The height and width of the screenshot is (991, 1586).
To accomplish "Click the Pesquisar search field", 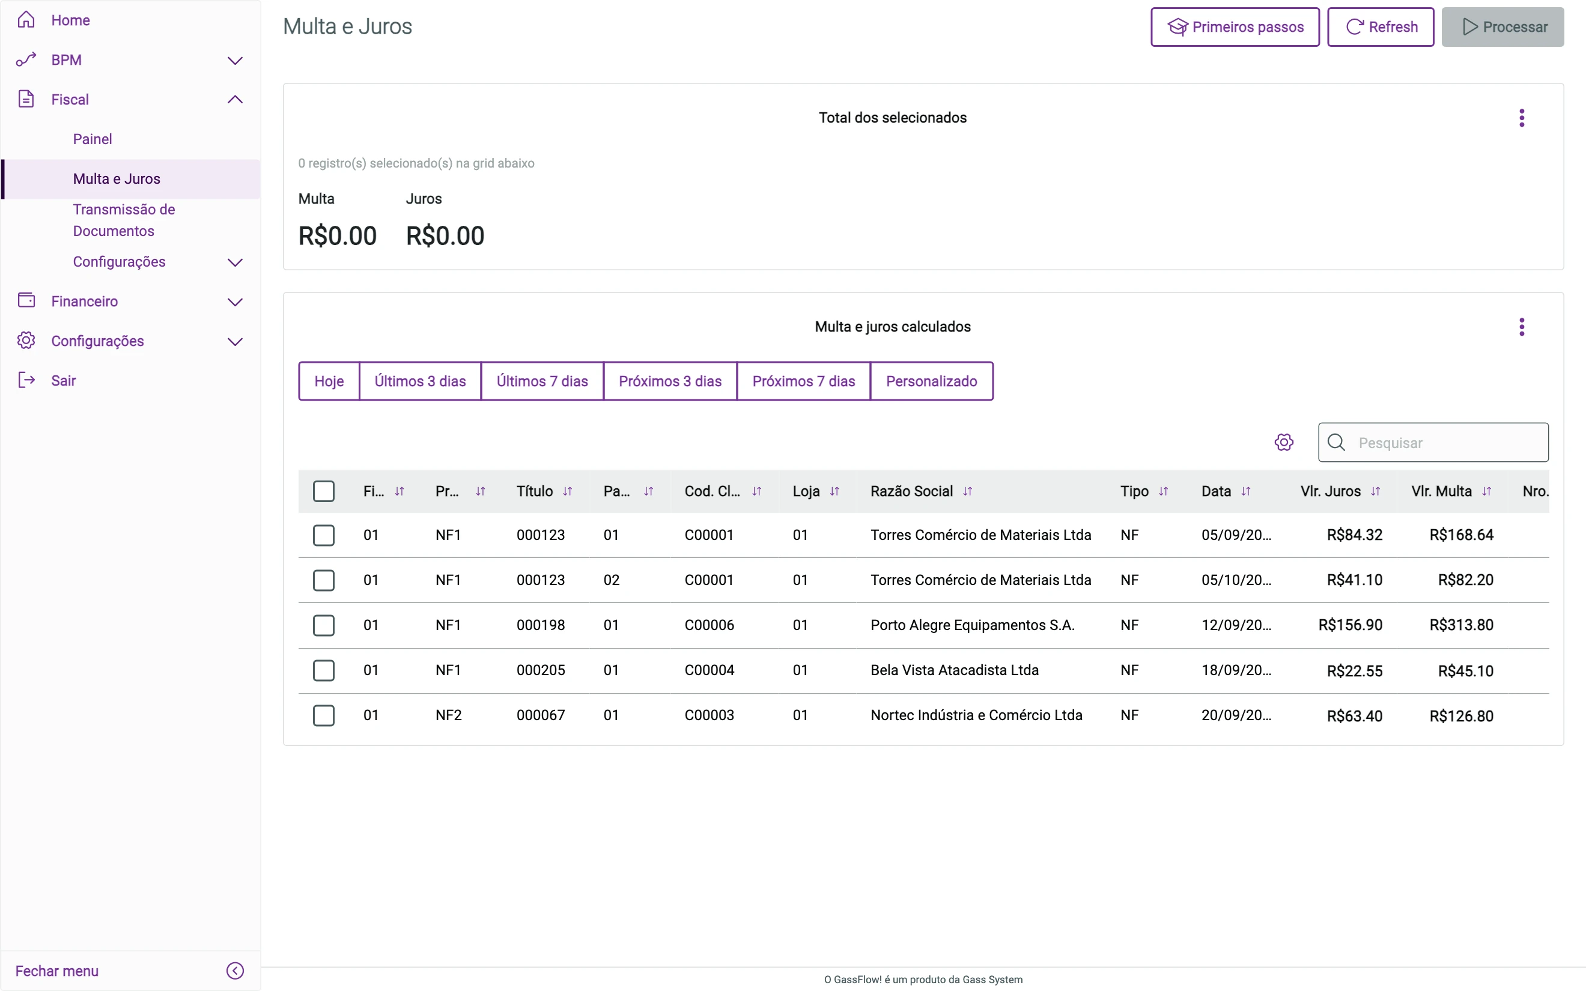I will pos(1433,443).
